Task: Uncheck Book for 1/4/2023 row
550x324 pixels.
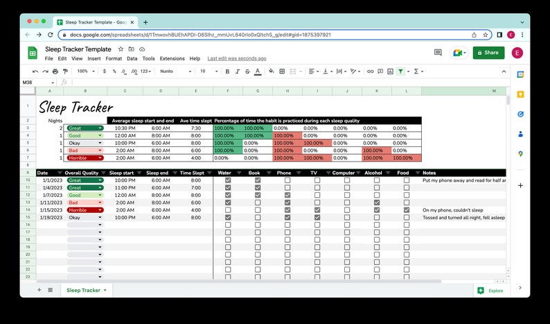Action: point(258,187)
